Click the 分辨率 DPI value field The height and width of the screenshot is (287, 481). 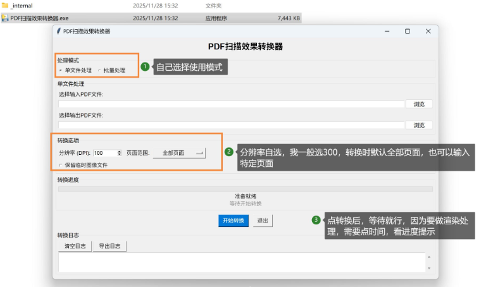pos(105,153)
